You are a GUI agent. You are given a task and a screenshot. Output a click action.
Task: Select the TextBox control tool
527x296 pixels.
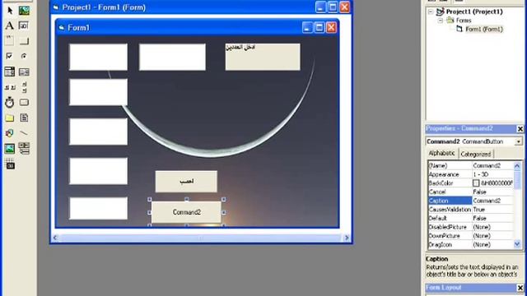point(24,25)
